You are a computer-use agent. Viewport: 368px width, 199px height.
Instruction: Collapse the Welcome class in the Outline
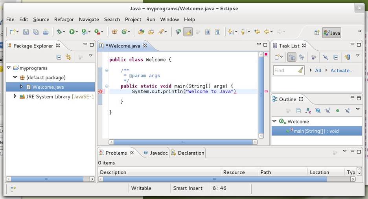point(274,121)
